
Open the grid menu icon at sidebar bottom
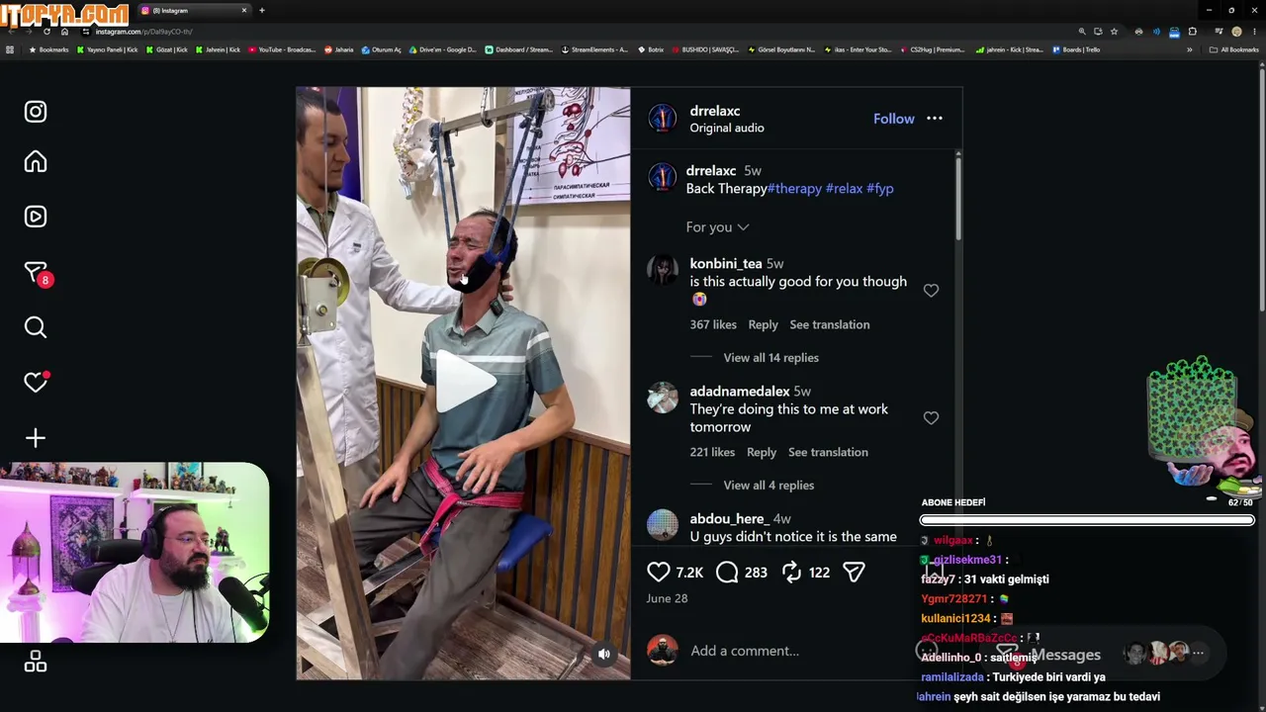36,662
